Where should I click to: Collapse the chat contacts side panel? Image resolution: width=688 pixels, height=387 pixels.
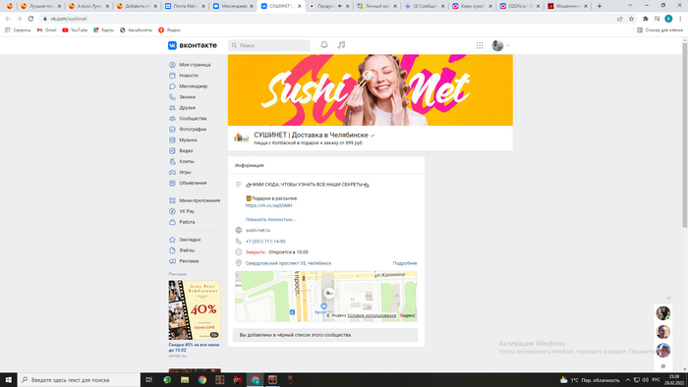point(668,298)
